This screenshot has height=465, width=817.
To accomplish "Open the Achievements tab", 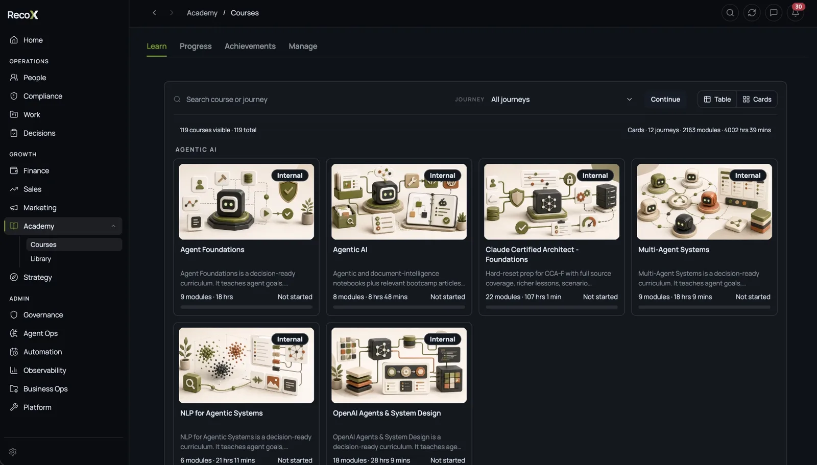I will click(x=250, y=46).
